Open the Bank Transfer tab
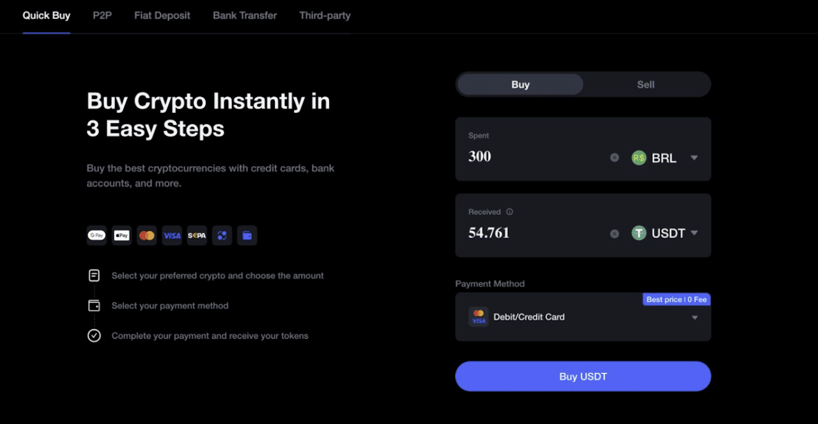This screenshot has width=818, height=424. [x=245, y=15]
